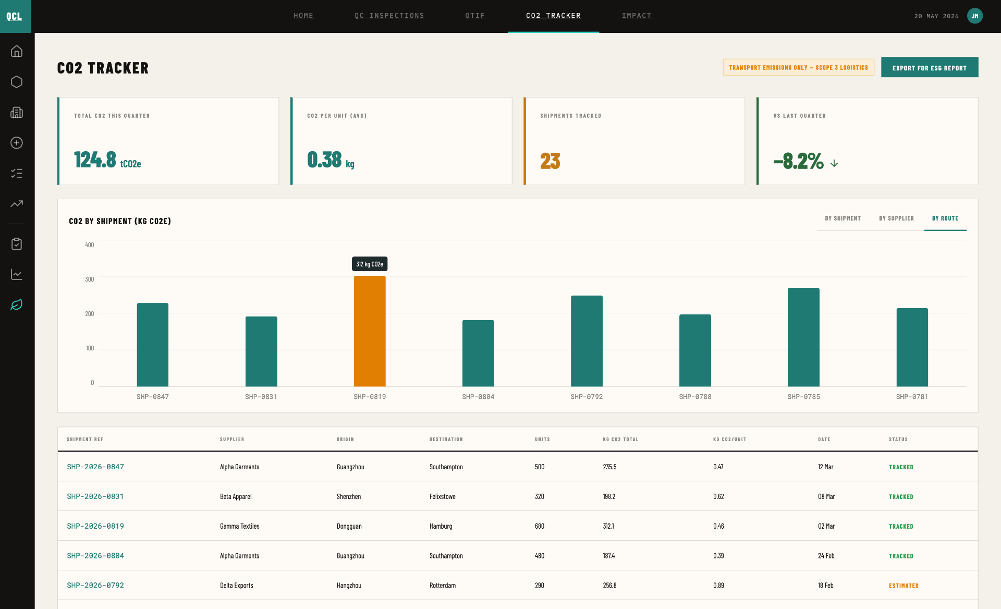Go to the Home tab in the top navigation
Screen dimensions: 1001x609
pos(303,16)
